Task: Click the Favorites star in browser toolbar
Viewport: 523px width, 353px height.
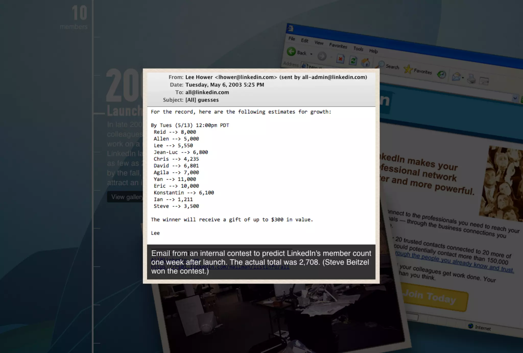Action: (x=408, y=69)
